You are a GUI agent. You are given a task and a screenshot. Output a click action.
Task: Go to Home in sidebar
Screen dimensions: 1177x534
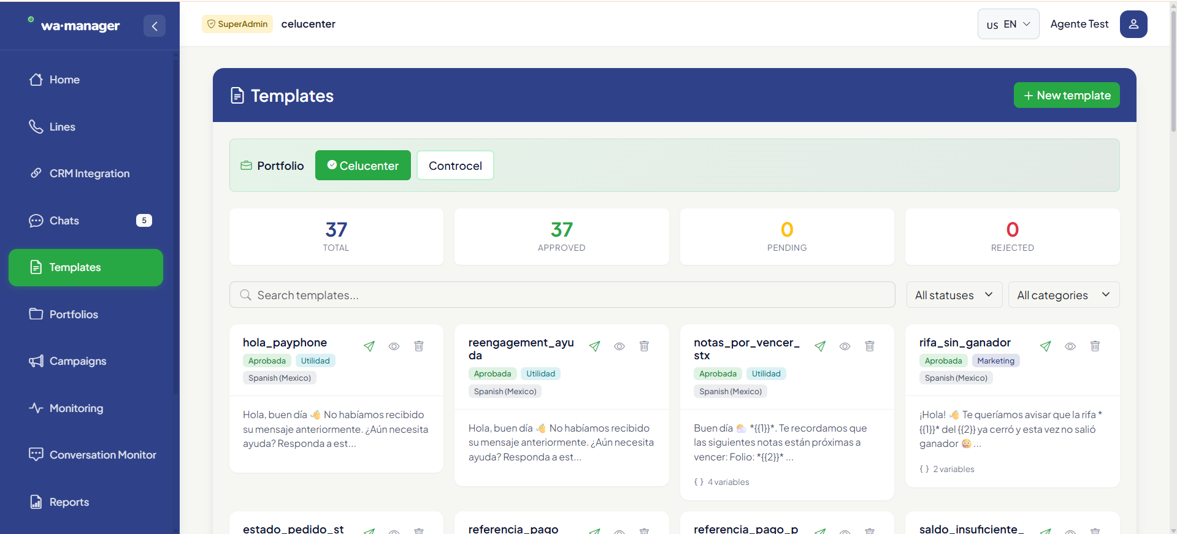(86, 80)
